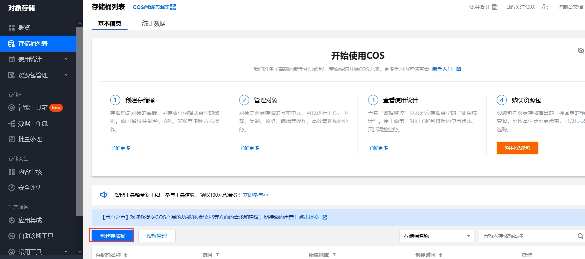585x259 pixels.
Task: Click the 创建存储桶 button
Action: [113, 236]
